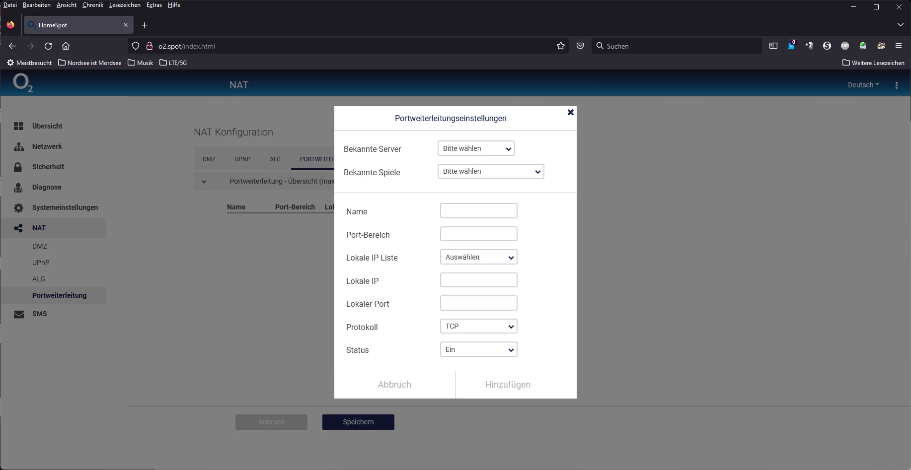911x470 pixels.
Task: Open the Status dropdown showing Ein
Action: [x=479, y=349]
